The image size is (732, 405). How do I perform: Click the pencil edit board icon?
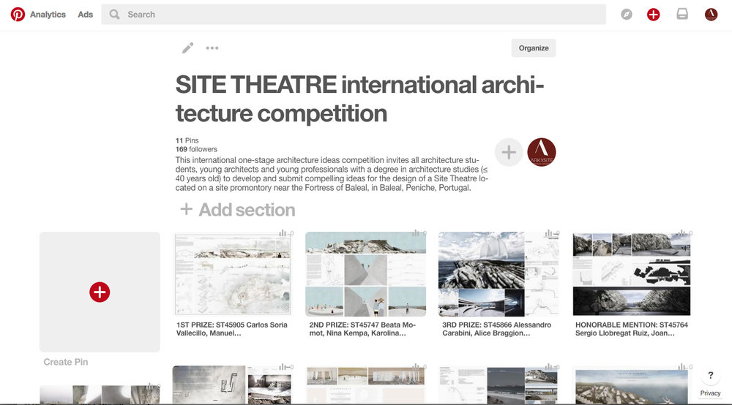[x=188, y=48]
